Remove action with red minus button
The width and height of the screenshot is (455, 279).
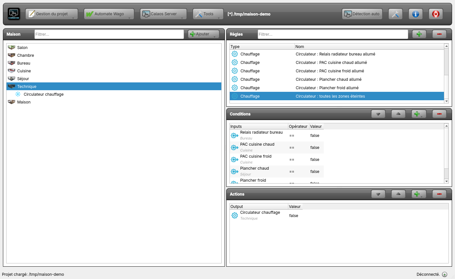point(439,194)
